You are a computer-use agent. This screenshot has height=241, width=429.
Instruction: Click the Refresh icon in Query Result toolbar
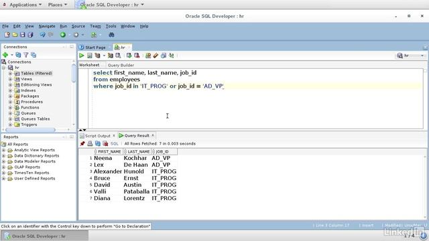pos(98,143)
